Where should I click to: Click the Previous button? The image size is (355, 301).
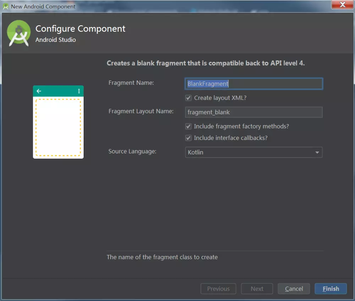coord(218,289)
